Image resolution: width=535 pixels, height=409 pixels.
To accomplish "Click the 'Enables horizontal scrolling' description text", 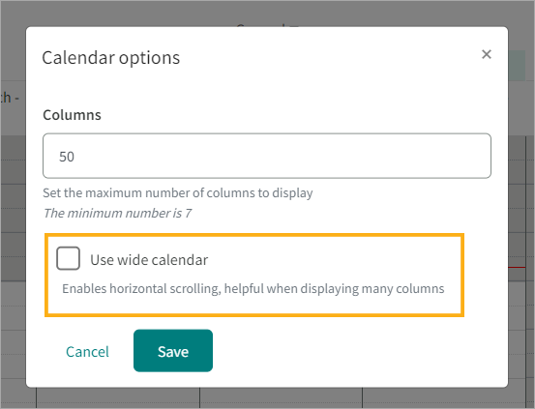I will pos(253,288).
